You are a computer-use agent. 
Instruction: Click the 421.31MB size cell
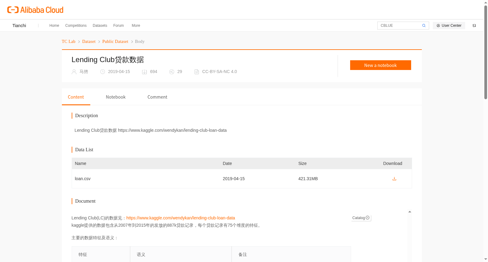click(x=308, y=179)
